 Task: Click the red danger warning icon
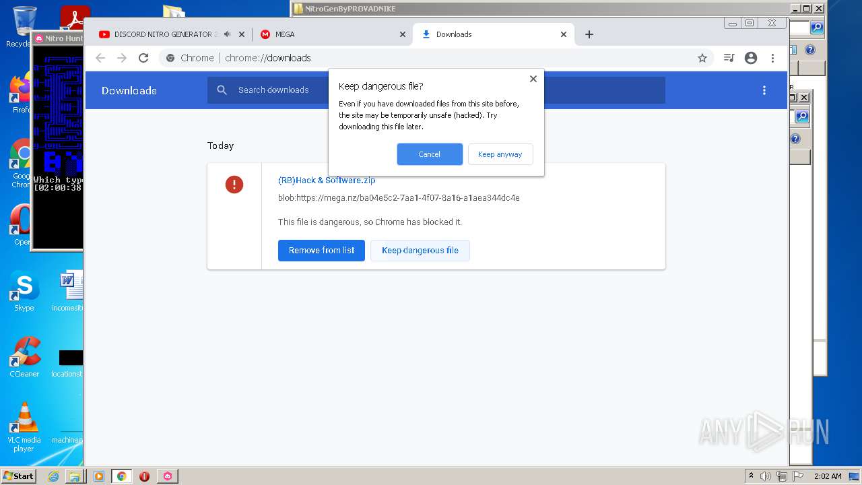click(x=234, y=185)
